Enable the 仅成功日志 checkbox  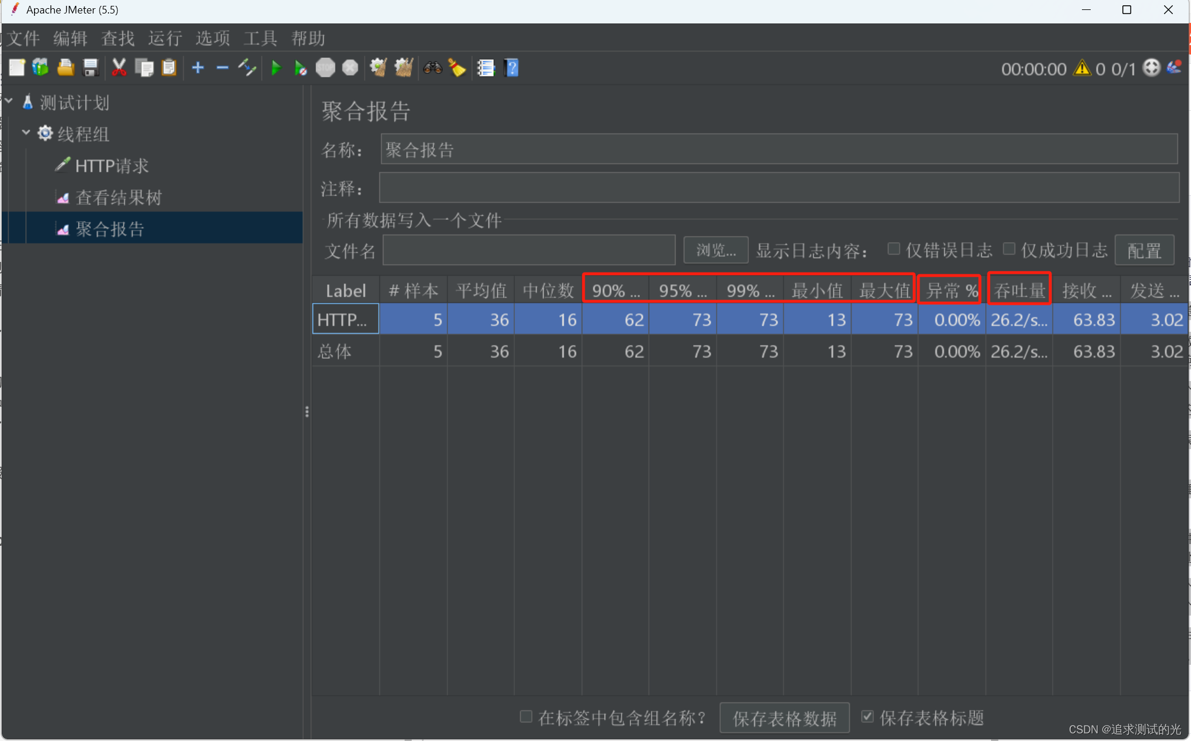point(1009,249)
